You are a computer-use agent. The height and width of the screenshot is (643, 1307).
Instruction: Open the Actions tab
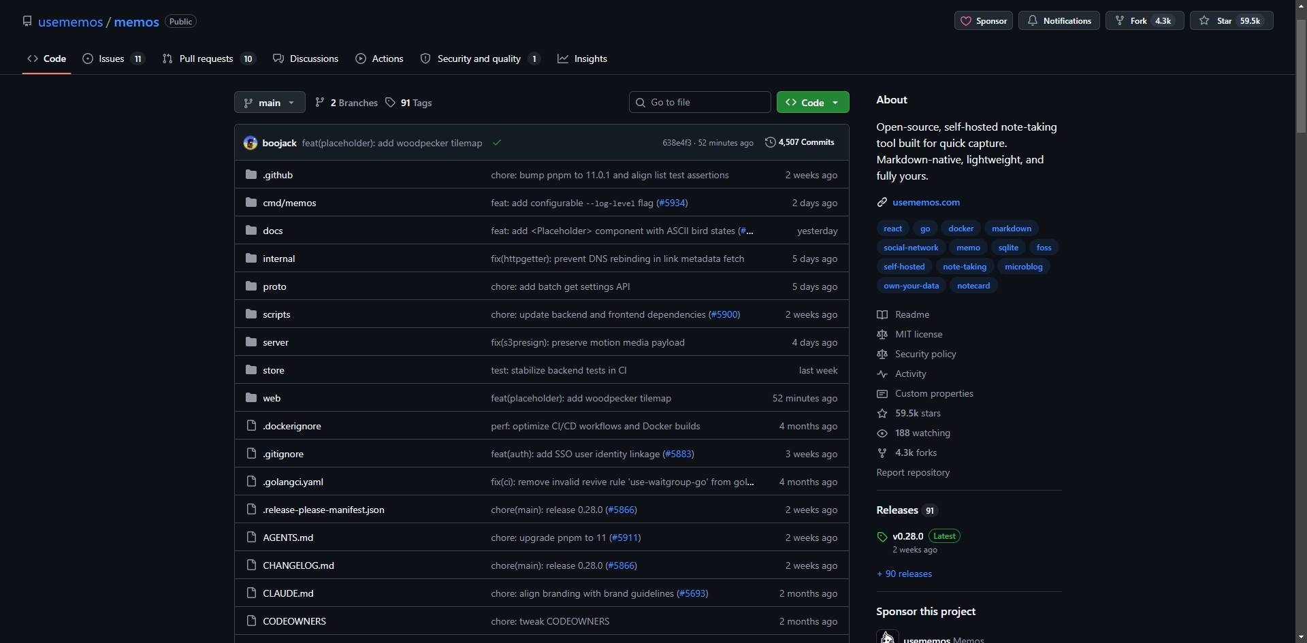(379, 59)
